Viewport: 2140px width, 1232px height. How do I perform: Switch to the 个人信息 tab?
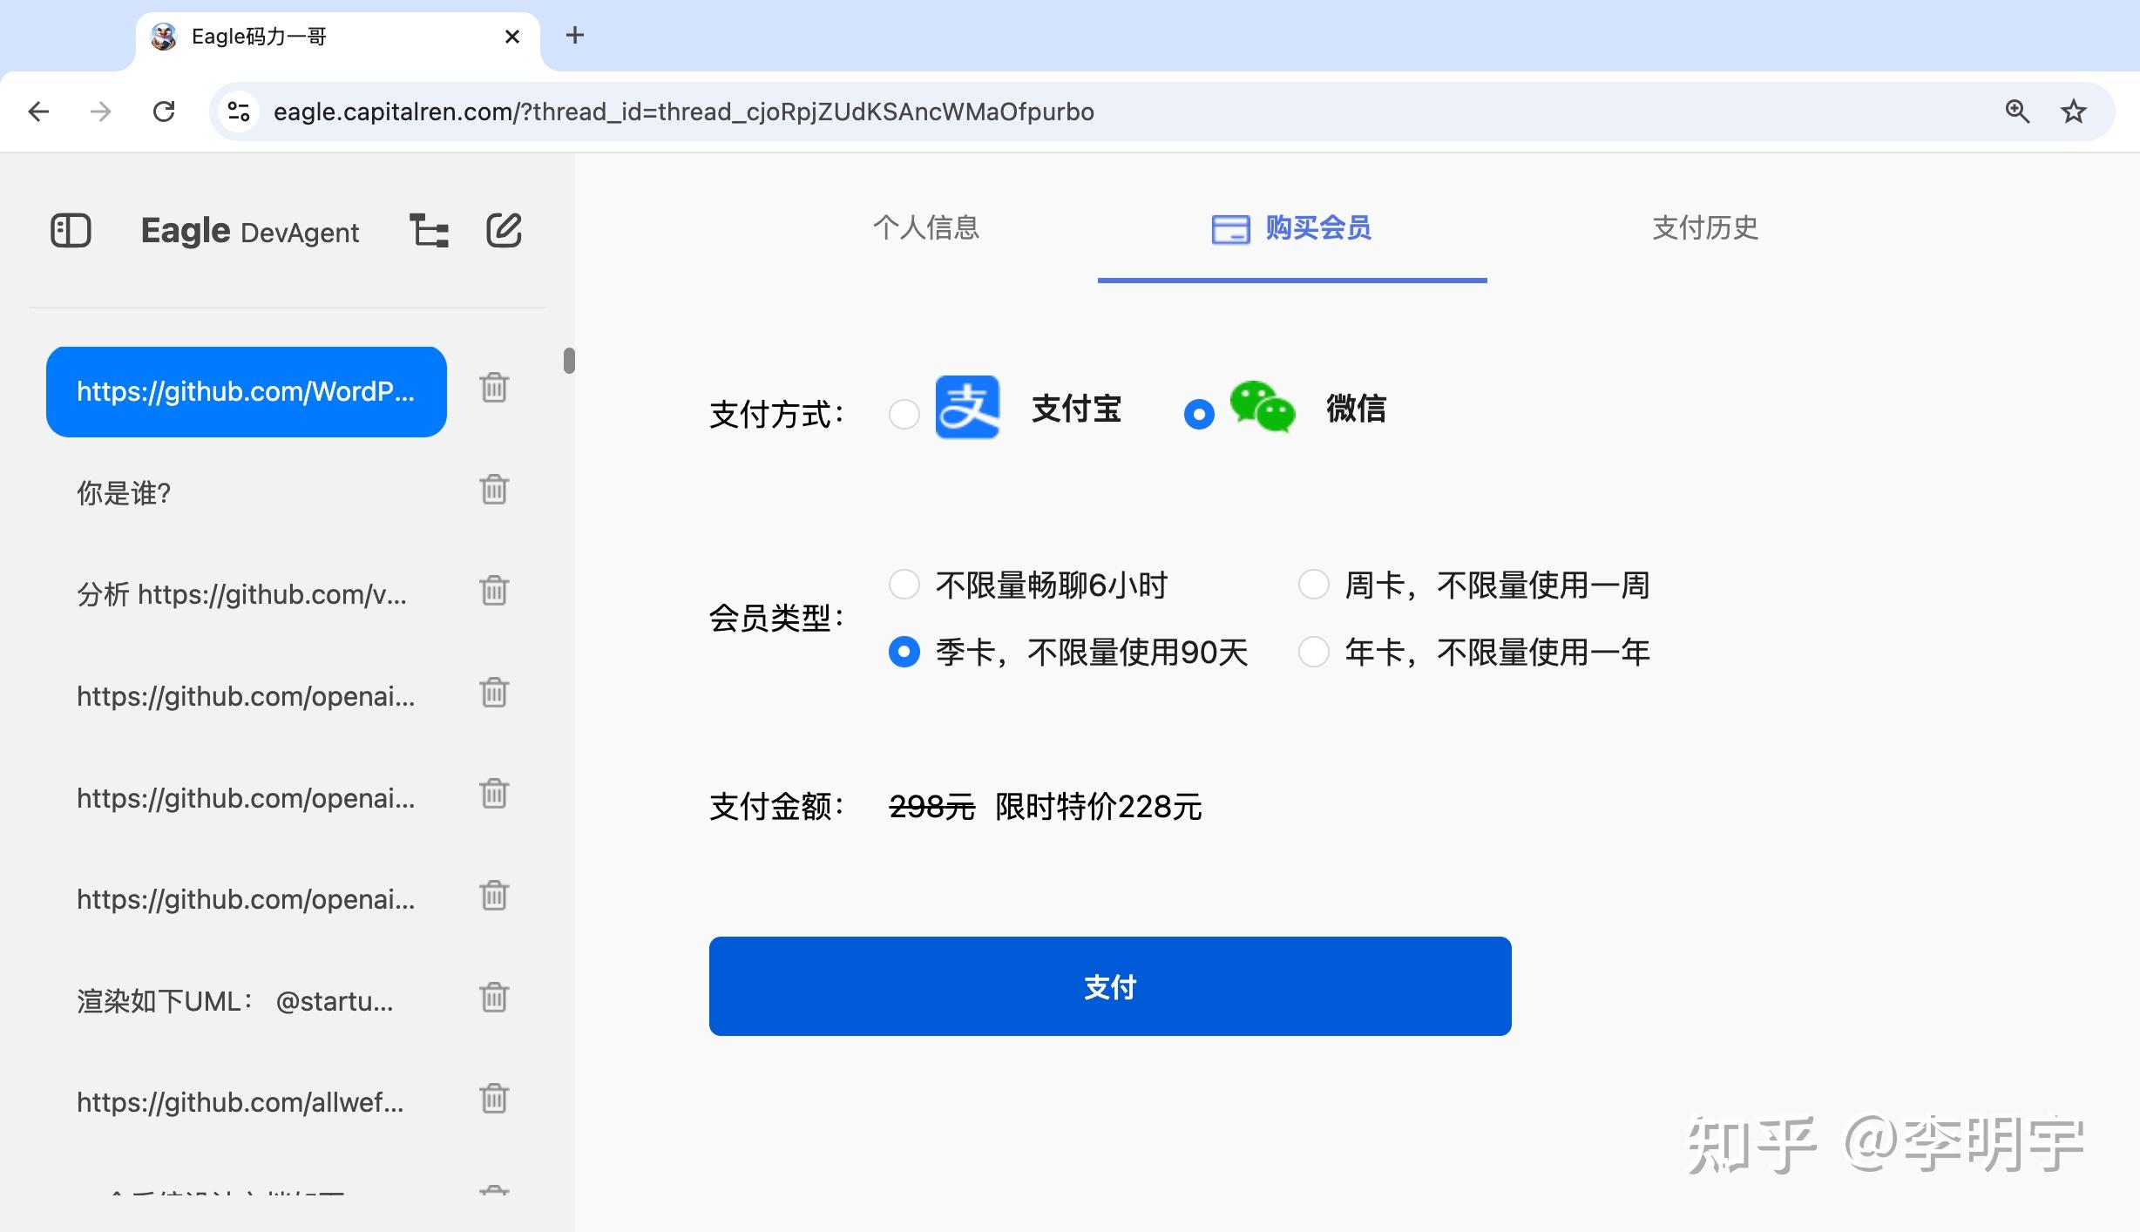(926, 228)
